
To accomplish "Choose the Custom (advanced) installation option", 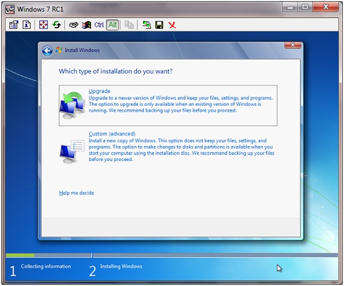I will (168, 147).
